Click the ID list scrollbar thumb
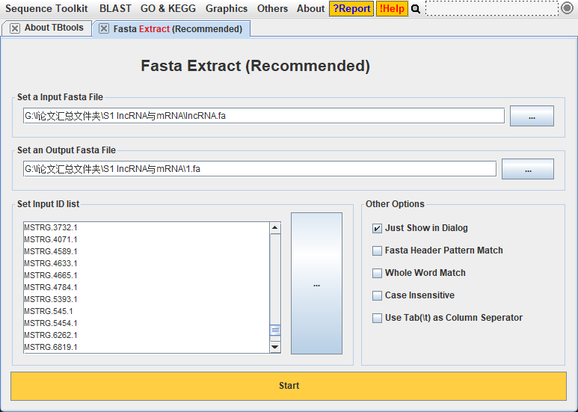 click(275, 330)
